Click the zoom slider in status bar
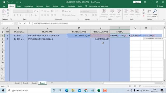166x93 pixels. click(x=151, y=86)
